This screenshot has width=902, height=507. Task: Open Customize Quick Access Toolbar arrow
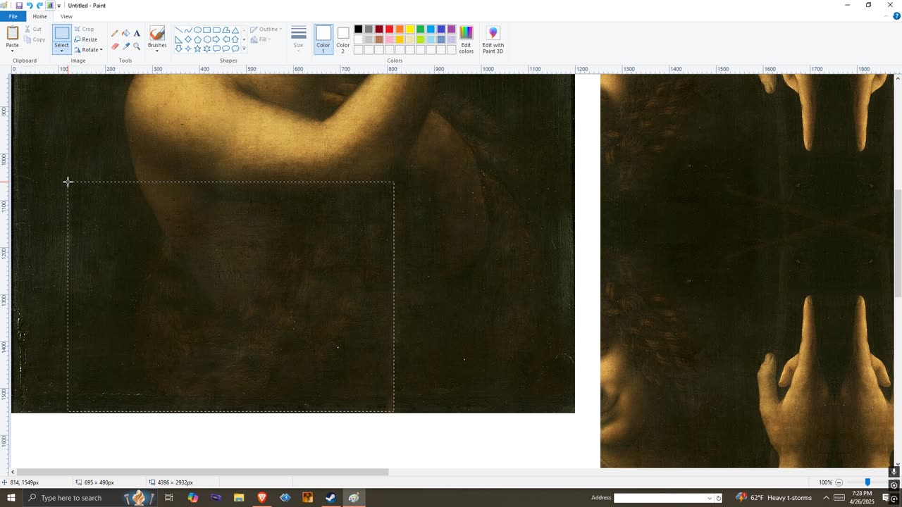[x=58, y=6]
